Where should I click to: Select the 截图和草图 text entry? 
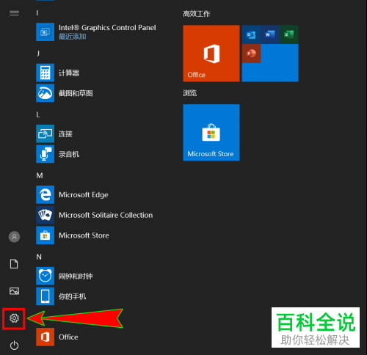coord(76,93)
